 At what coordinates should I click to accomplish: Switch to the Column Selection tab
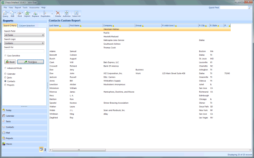[x=27, y=26]
